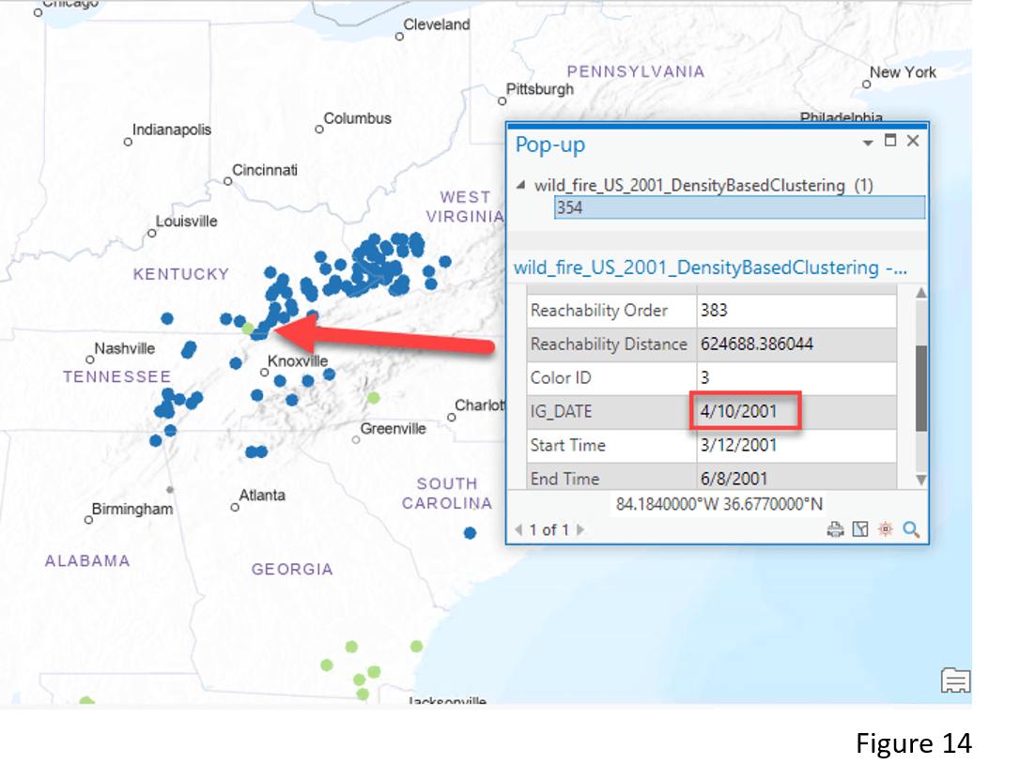Click the print icon in the Pop-up footer

click(835, 529)
